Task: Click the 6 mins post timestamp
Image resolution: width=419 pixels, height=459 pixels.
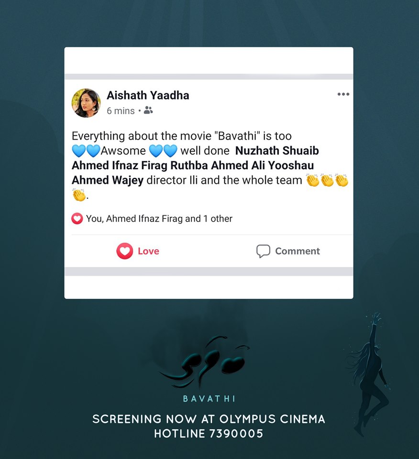Action: click(121, 111)
